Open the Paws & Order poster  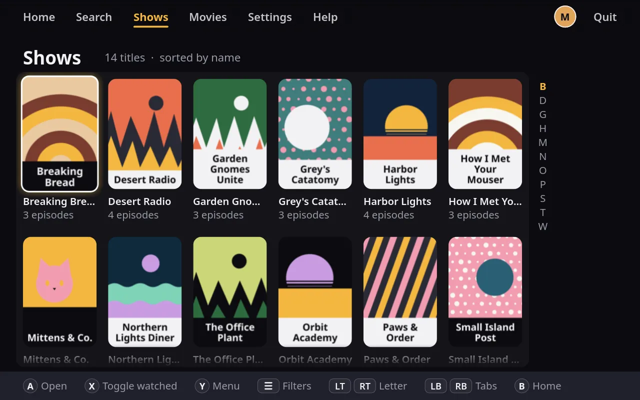(400, 292)
